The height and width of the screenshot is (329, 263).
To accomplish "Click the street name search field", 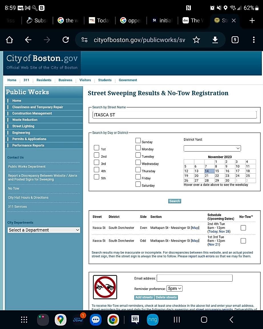I will pyautogui.click(x=175, y=115).
